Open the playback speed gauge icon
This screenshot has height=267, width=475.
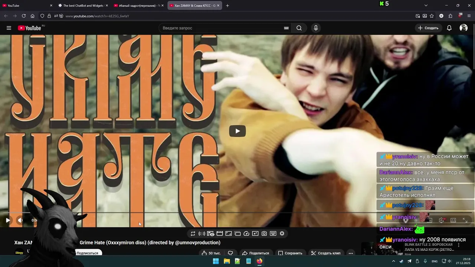[246, 234]
